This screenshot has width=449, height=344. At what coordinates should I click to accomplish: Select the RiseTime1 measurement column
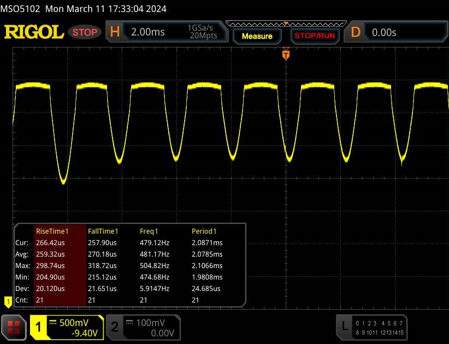(60, 265)
